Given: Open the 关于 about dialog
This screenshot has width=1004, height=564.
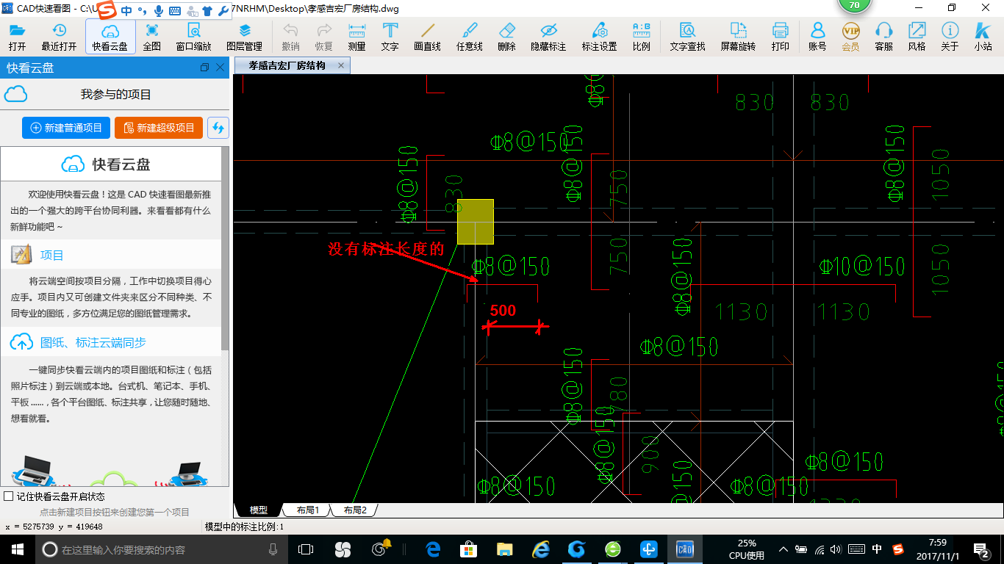Looking at the screenshot, I should point(950,37).
